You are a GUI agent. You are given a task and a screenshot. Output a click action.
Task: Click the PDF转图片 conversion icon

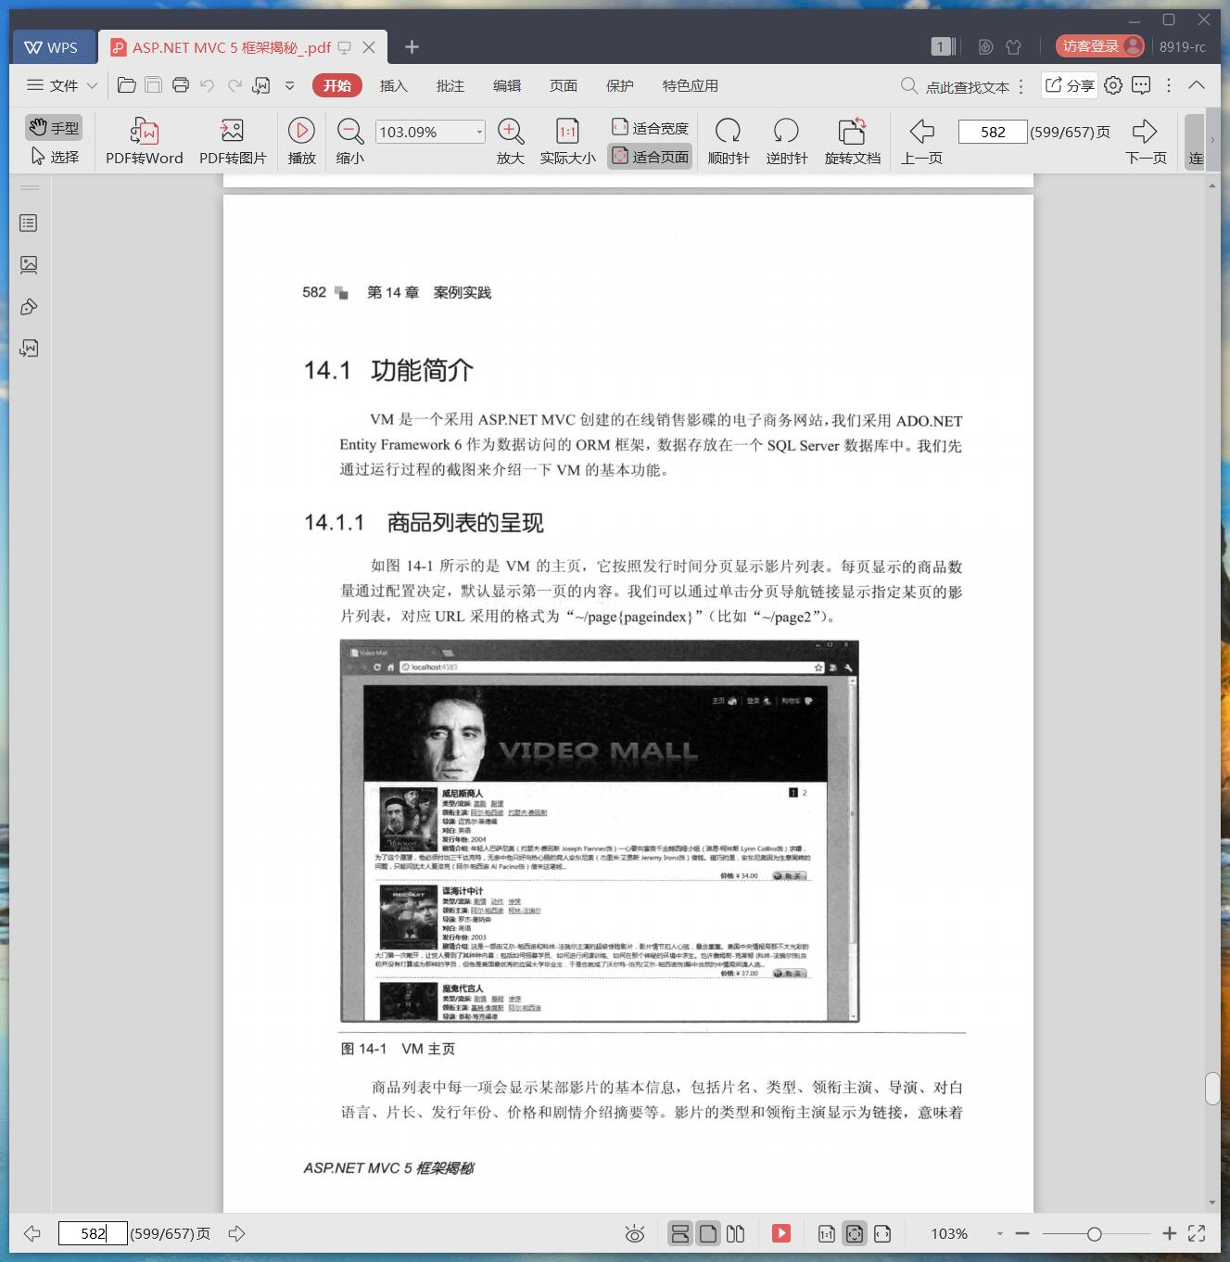click(232, 131)
